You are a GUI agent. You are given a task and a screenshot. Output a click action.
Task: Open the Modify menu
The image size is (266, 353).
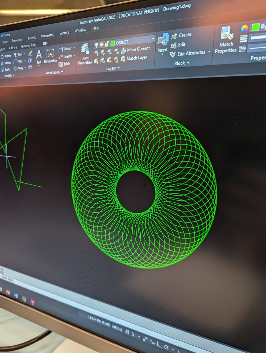(x=32, y=38)
